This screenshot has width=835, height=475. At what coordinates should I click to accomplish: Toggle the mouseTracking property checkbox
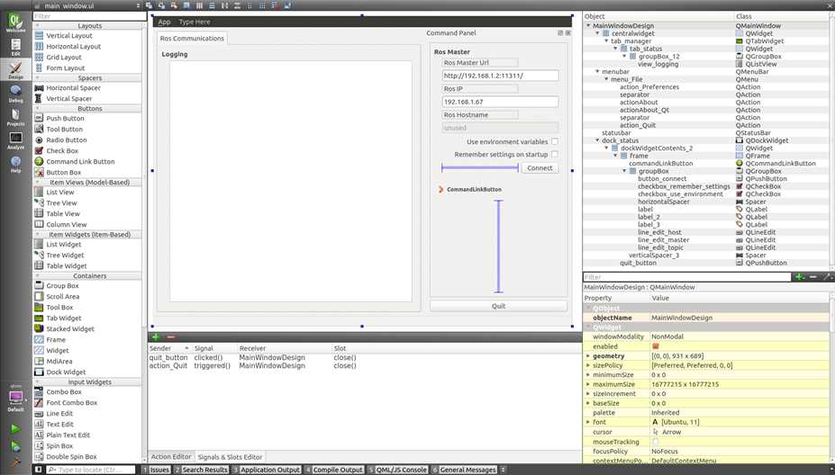tap(656, 442)
